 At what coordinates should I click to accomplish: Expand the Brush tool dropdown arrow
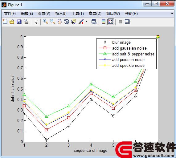[86, 22]
